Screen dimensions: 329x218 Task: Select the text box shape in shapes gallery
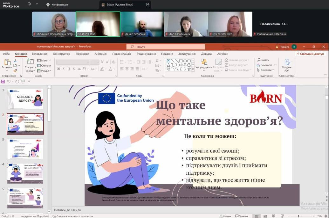168,61
